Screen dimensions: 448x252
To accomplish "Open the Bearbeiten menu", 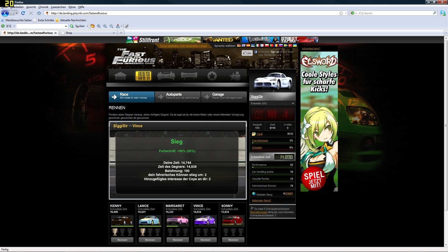I will (x=17, y=7).
